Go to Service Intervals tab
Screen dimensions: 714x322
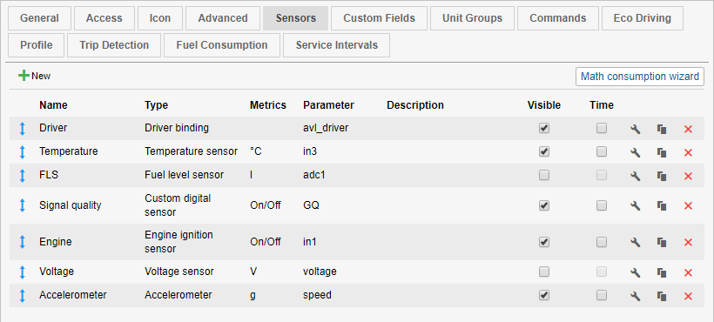tap(336, 45)
